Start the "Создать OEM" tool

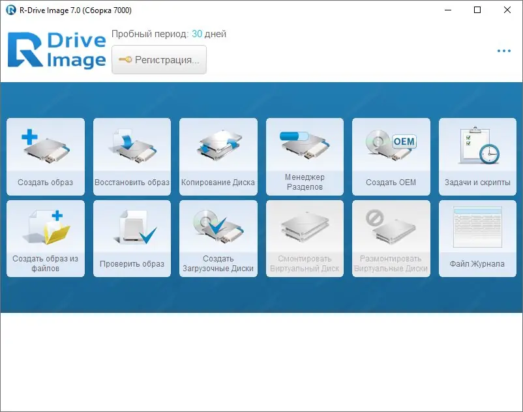[391, 155]
